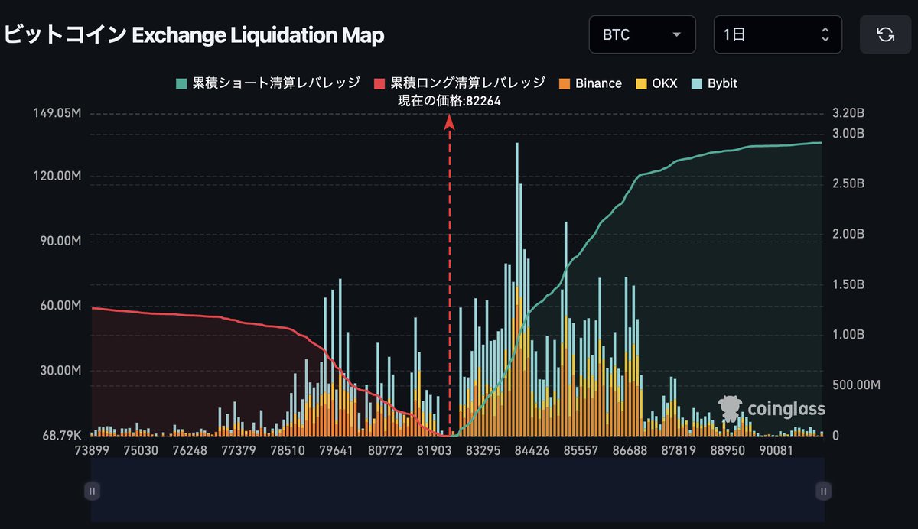Toggle the Binance legend series

pos(590,83)
